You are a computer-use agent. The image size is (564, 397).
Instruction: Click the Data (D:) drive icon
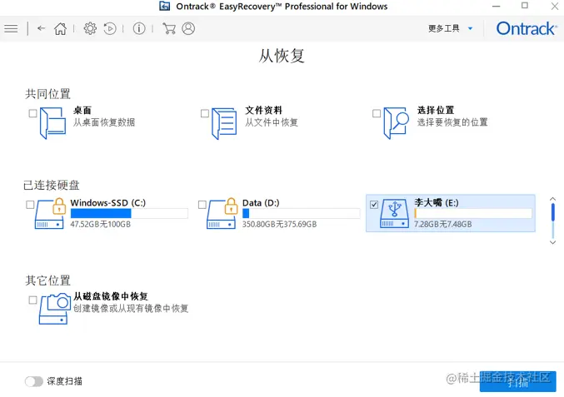[222, 213]
